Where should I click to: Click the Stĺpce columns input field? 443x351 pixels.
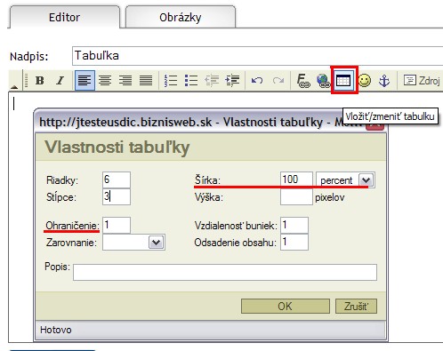pos(117,196)
